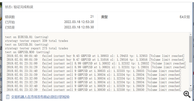This screenshot has height=101, width=194.
Task: Click the clipboard icon beside the validation link
Action: click(x=8, y=97)
